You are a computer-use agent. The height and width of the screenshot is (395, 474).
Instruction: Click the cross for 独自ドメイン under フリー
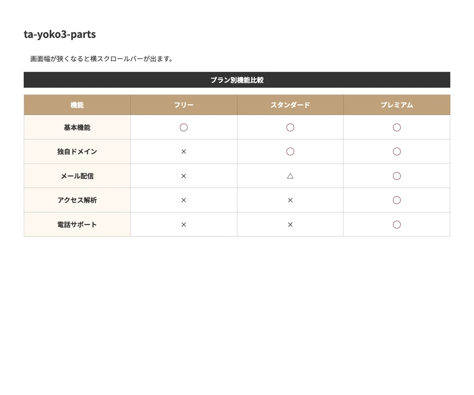click(x=184, y=152)
